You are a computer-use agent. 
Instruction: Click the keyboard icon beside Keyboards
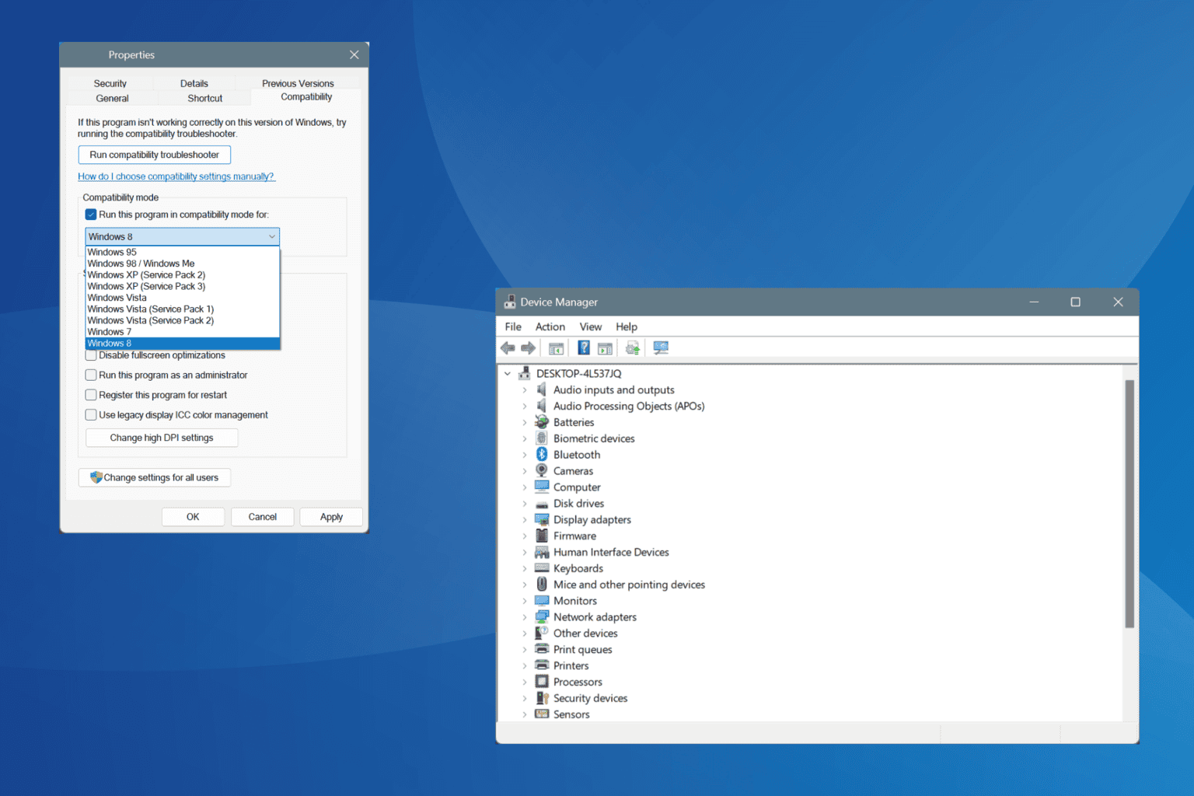542,568
